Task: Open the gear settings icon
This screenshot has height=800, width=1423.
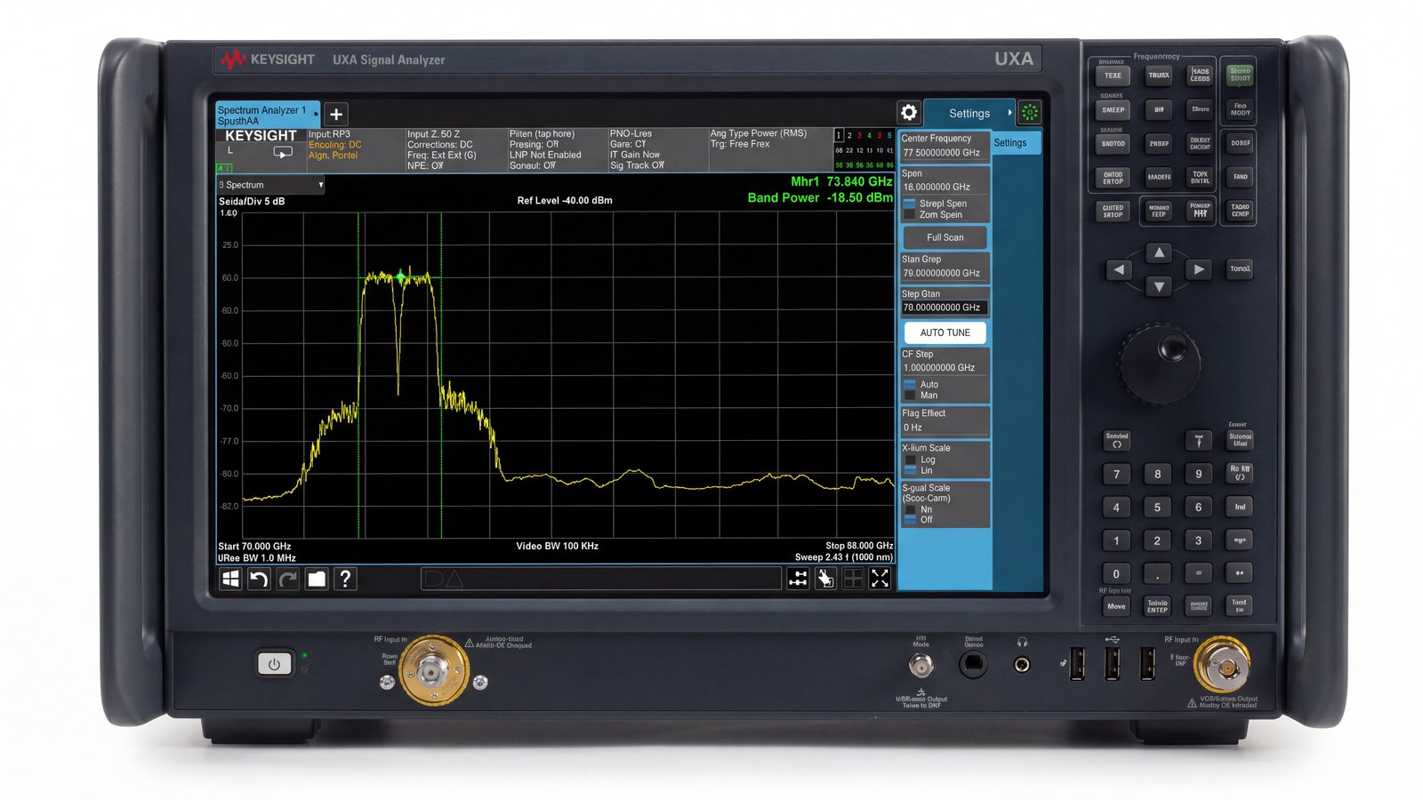Action: point(909,113)
